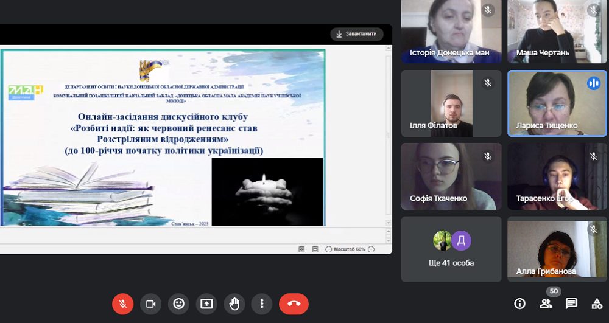Open the Ще 41 особа tile

[x=451, y=249]
